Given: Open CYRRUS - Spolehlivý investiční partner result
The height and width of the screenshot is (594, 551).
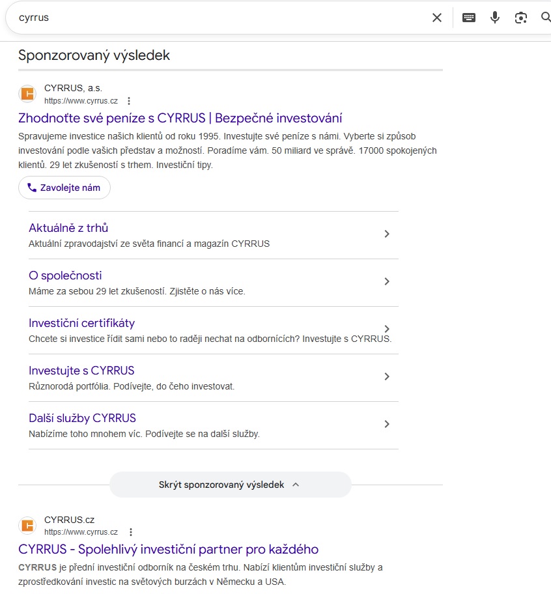Looking at the screenshot, I should [x=168, y=549].
